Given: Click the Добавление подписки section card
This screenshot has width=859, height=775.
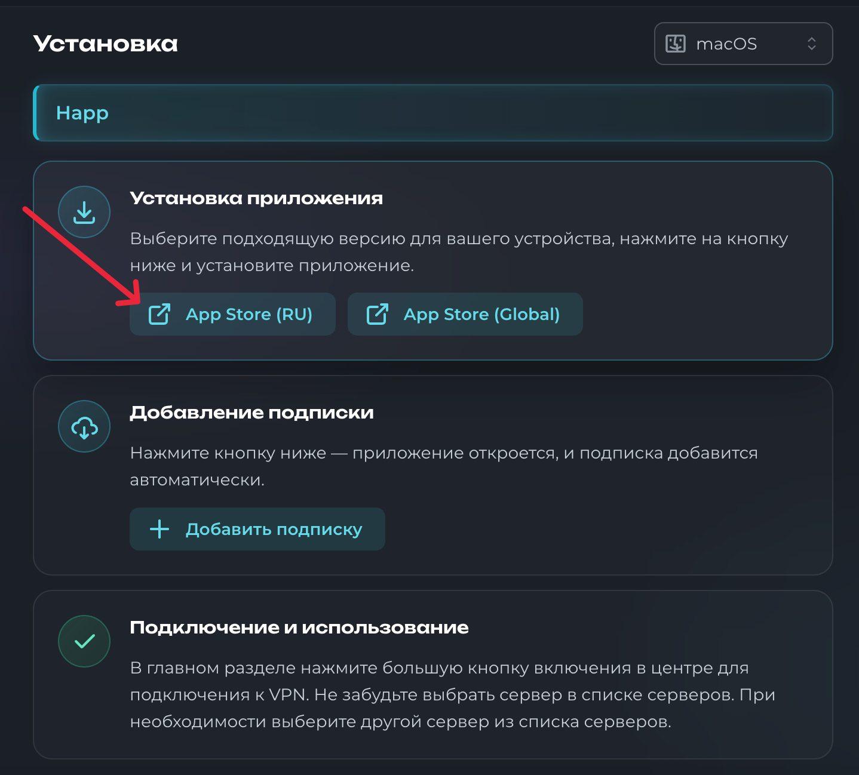Looking at the screenshot, I should click(435, 475).
